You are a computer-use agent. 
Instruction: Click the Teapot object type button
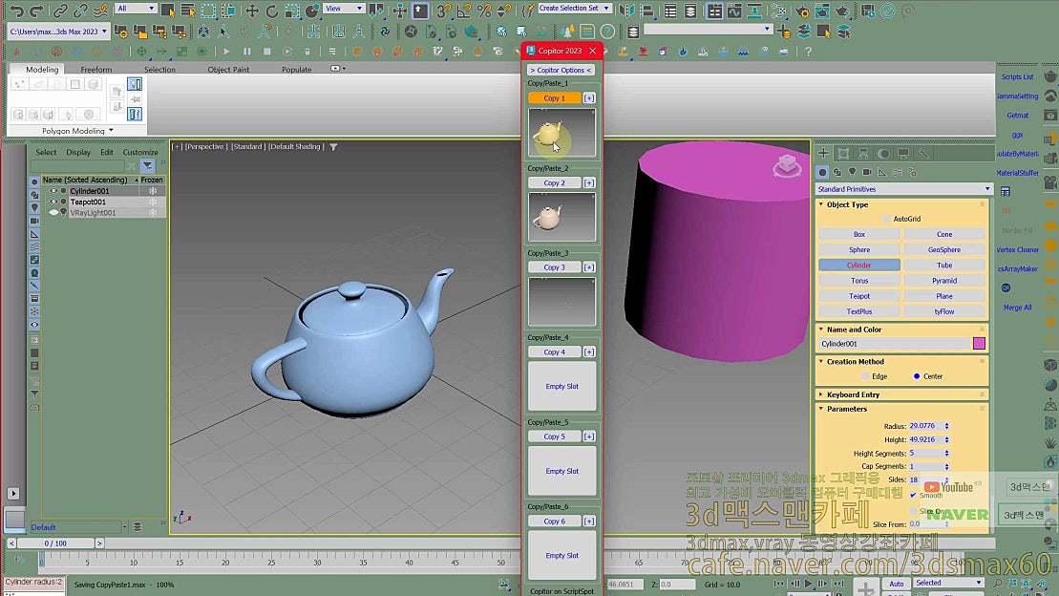858,296
